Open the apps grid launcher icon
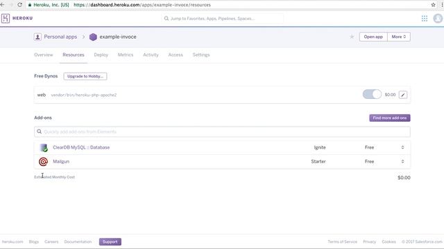The image size is (444, 249). 424,19
